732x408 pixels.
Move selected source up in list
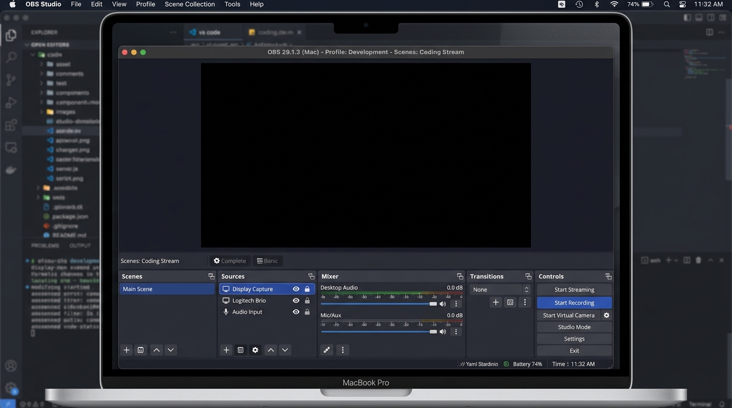click(271, 350)
